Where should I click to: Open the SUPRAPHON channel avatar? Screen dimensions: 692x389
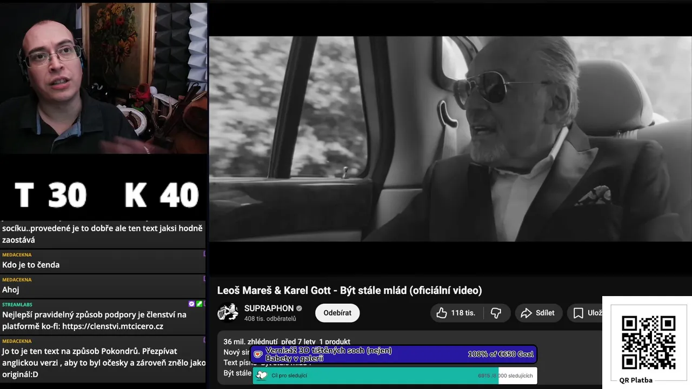click(228, 313)
